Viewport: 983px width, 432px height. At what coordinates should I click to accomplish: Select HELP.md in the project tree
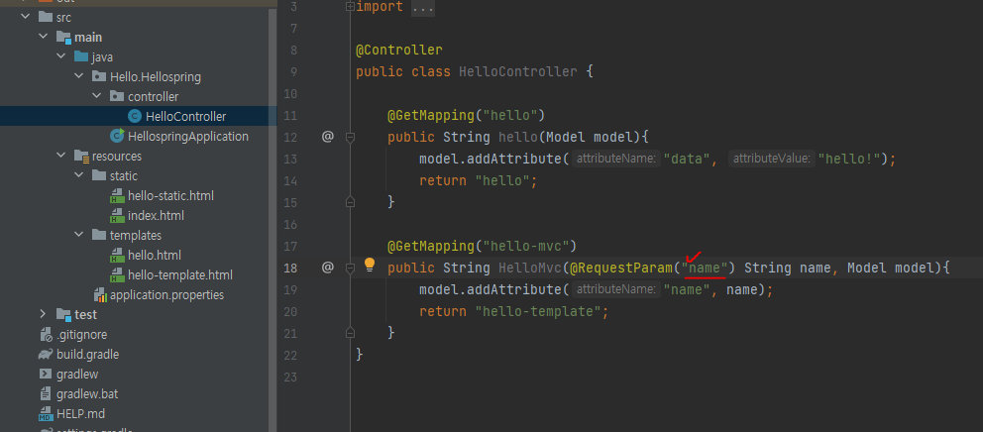[x=81, y=414]
